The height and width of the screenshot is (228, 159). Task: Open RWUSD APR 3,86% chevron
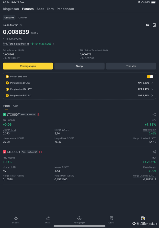152,96
